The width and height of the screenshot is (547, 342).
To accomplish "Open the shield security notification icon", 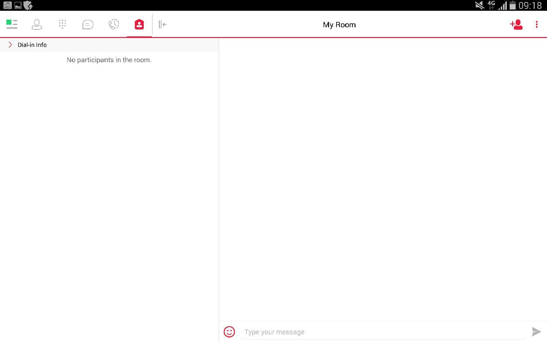I will click(x=28, y=5).
